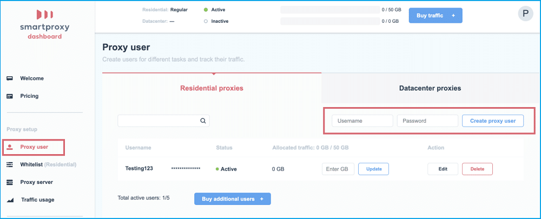Click the Testing123 username cell
The image size is (541, 219).
click(x=139, y=168)
